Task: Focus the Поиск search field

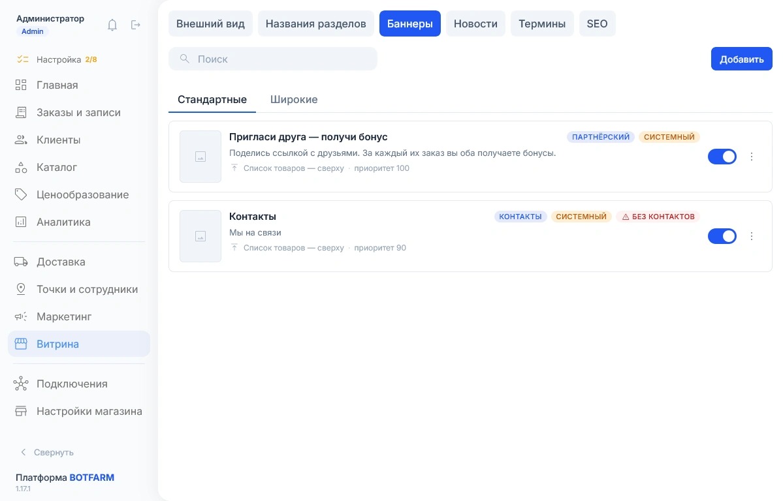Action: [x=273, y=59]
